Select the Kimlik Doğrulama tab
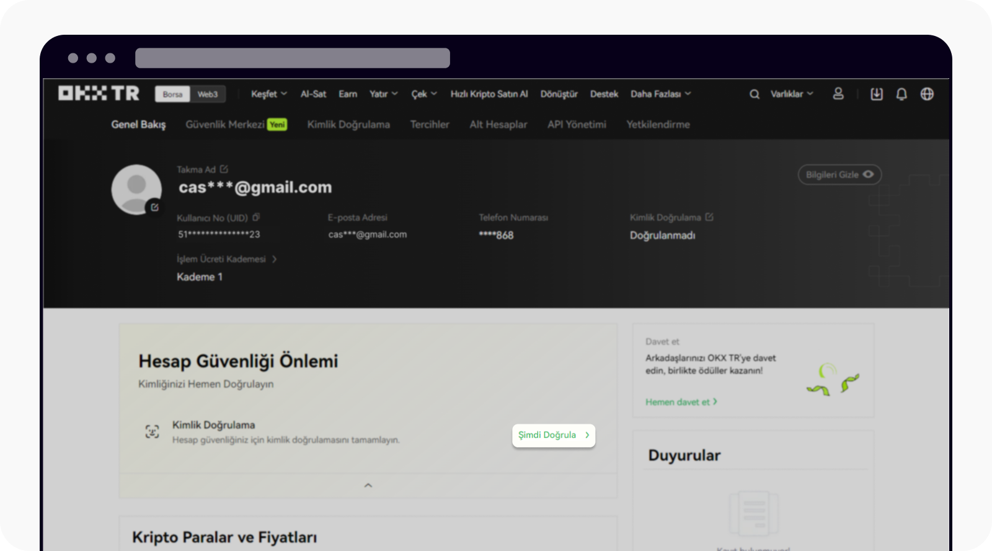992x551 pixels. (348, 124)
